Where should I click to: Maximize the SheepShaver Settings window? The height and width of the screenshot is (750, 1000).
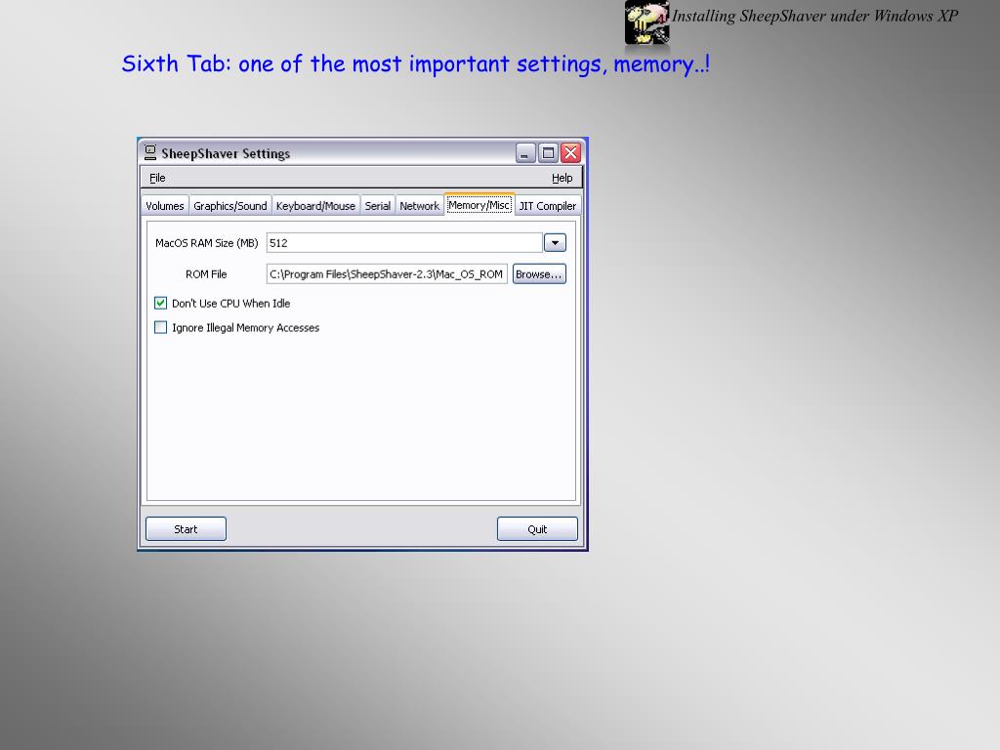548,153
